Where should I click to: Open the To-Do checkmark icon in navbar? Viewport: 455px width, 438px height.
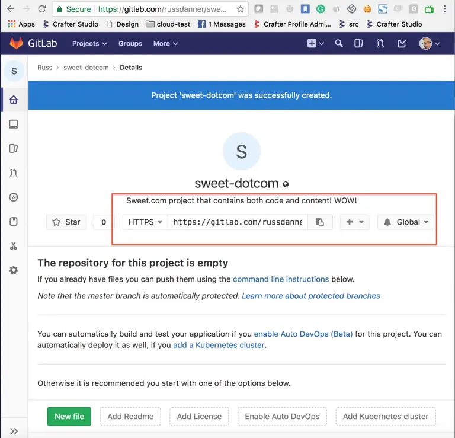pyautogui.click(x=402, y=43)
